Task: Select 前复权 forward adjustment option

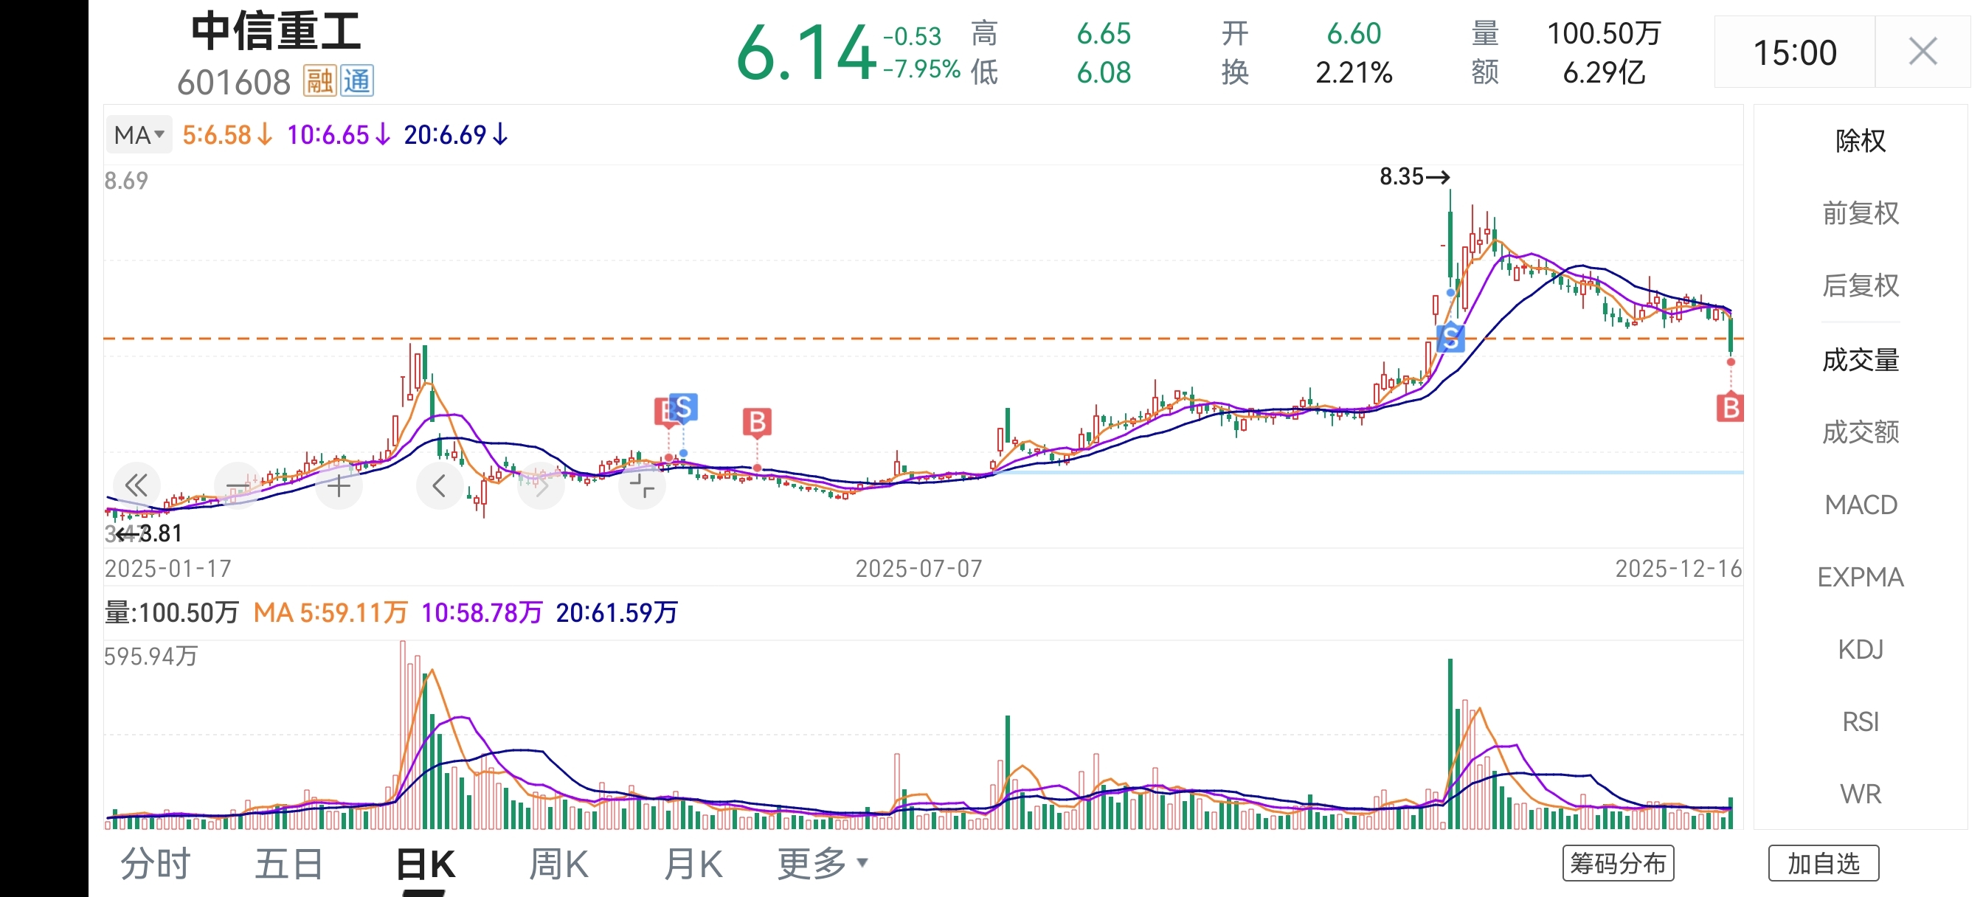Action: coord(1860,213)
